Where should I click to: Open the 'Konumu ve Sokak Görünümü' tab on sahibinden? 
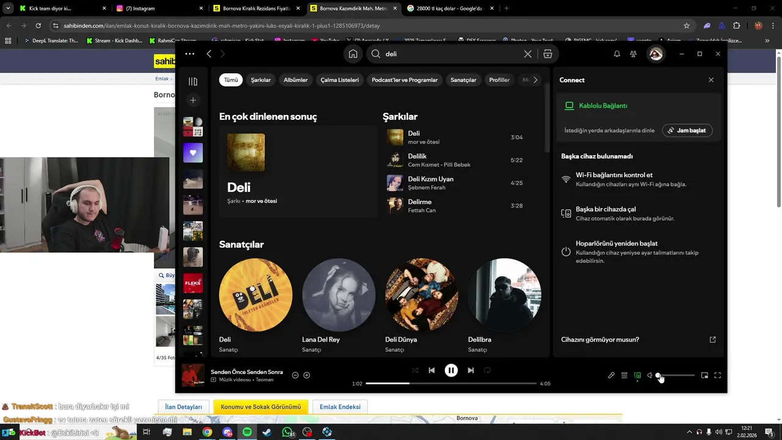(261, 407)
